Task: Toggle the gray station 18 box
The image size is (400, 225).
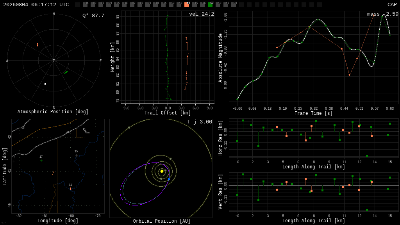Action: pos(218,5)
